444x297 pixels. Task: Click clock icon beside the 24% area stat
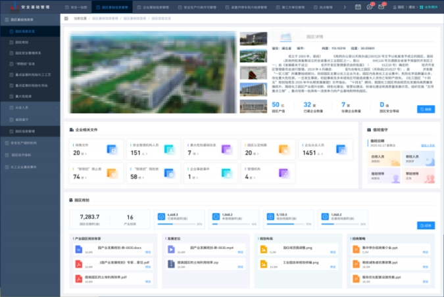pyautogui.click(x=325, y=217)
